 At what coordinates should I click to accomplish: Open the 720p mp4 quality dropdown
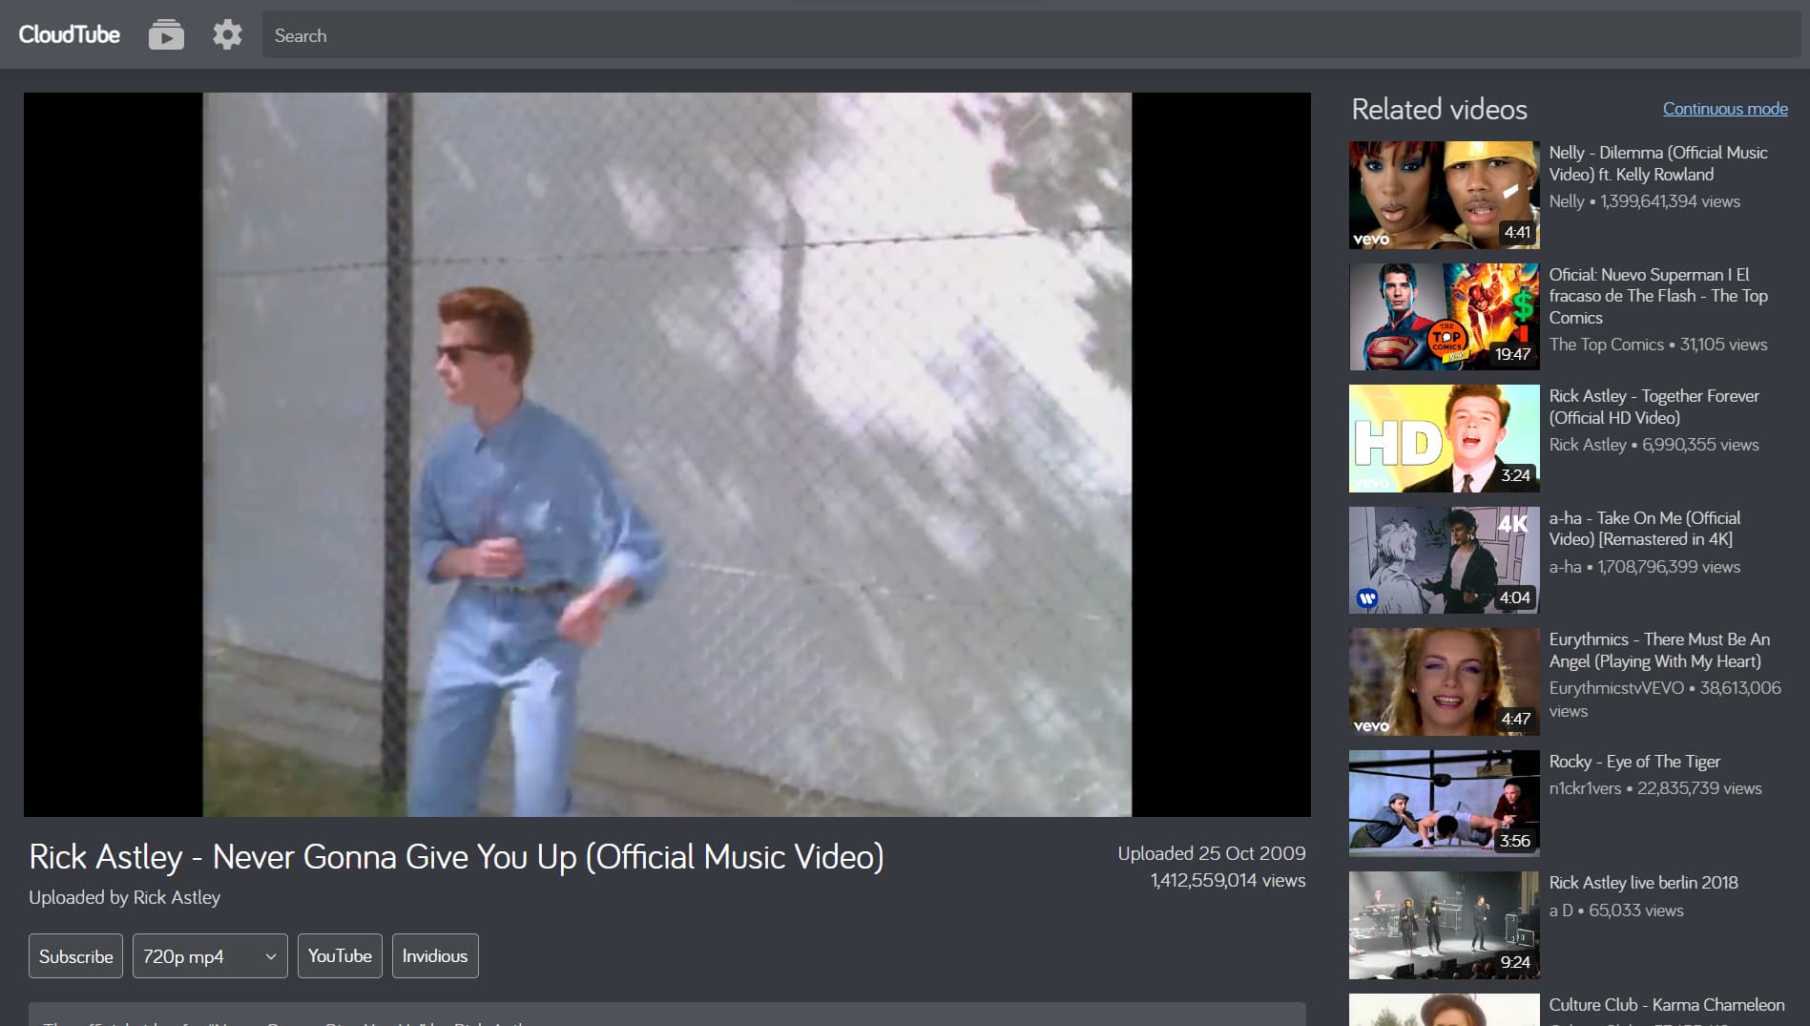(x=210, y=956)
